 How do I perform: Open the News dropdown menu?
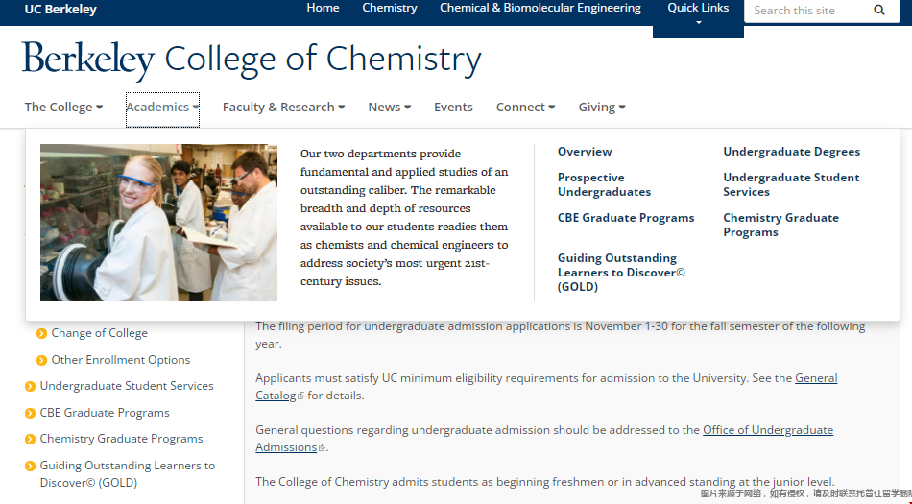[x=389, y=108]
